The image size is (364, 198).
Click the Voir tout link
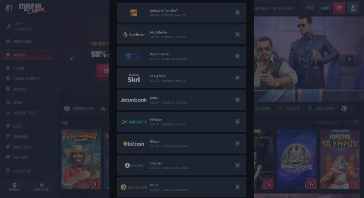[x=327, y=123]
